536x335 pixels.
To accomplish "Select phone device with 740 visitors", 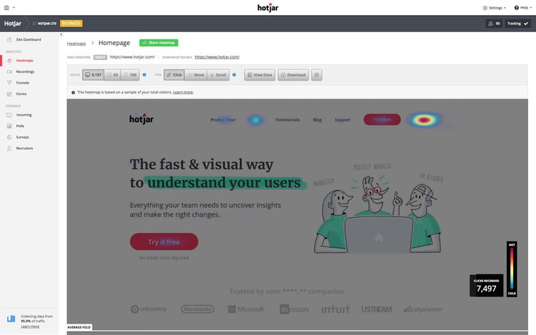I will 130,75.
